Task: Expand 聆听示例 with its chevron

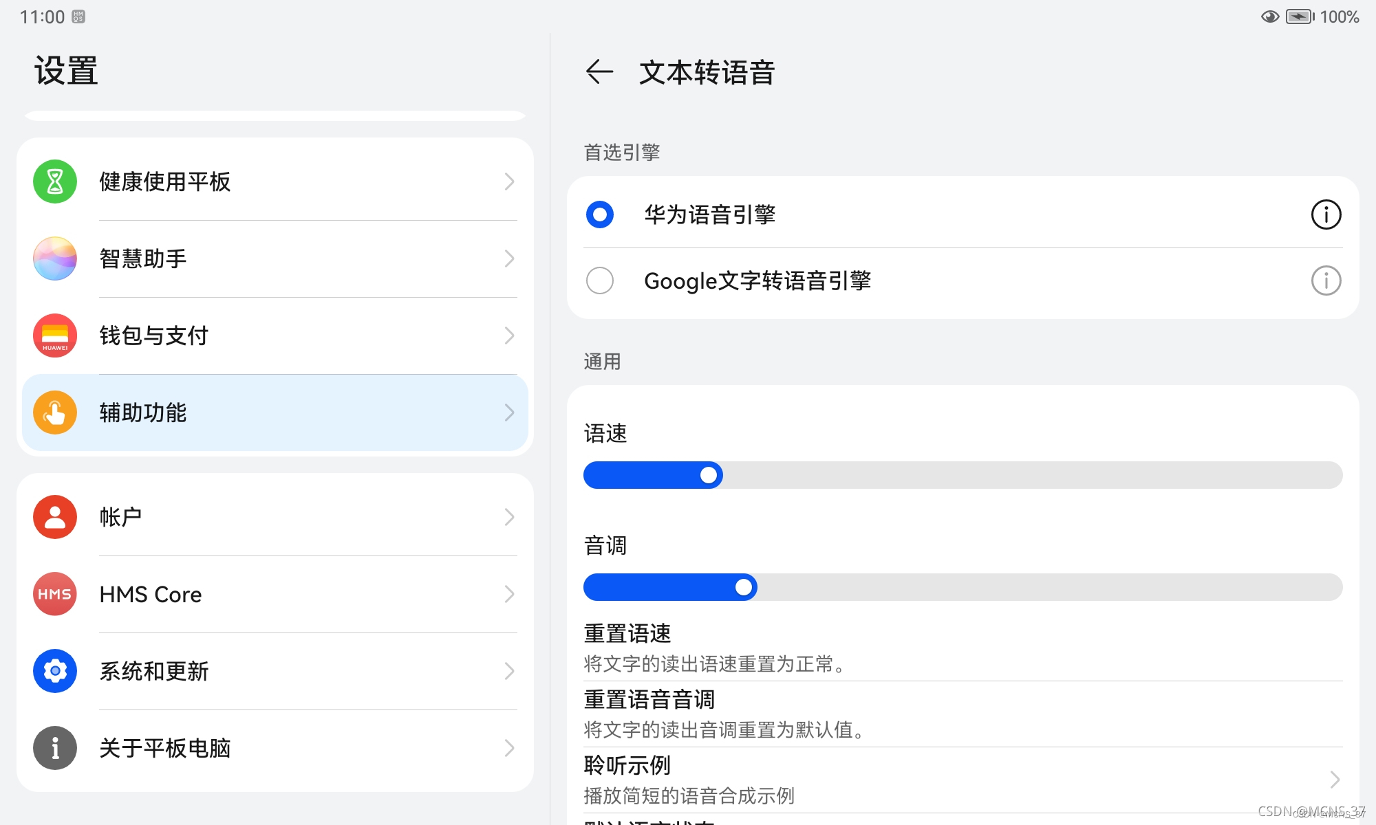Action: pyautogui.click(x=1334, y=780)
